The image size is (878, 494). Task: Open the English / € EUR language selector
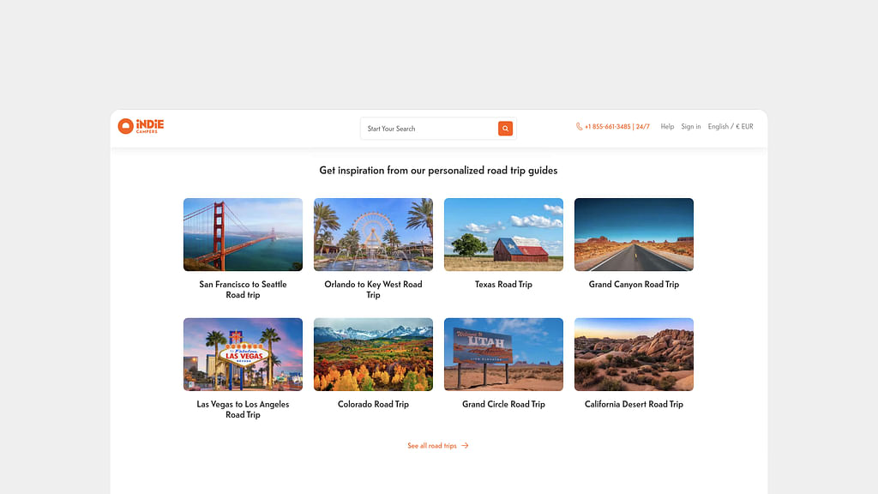(731, 127)
